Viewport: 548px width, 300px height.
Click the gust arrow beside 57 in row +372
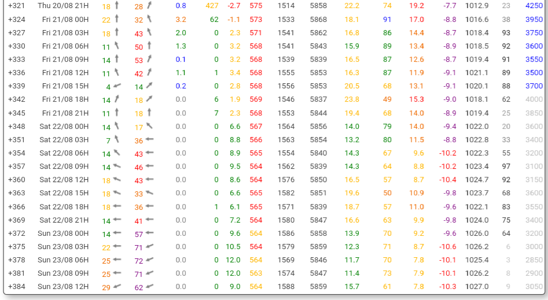click(149, 234)
